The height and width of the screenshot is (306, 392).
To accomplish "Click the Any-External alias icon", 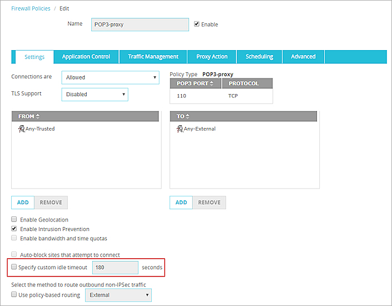I will click(x=180, y=129).
